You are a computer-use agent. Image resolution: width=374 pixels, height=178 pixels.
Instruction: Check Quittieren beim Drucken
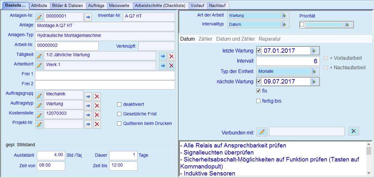click(x=119, y=123)
